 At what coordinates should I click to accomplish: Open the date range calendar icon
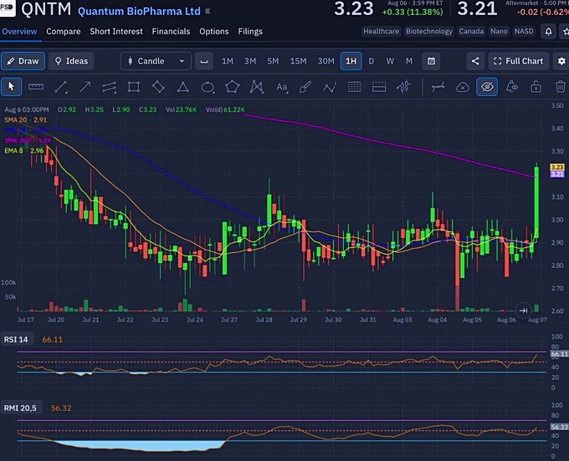tap(431, 61)
